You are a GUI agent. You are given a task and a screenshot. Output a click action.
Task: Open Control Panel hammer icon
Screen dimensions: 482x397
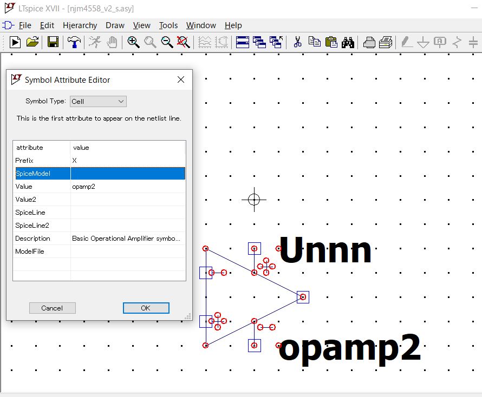74,42
